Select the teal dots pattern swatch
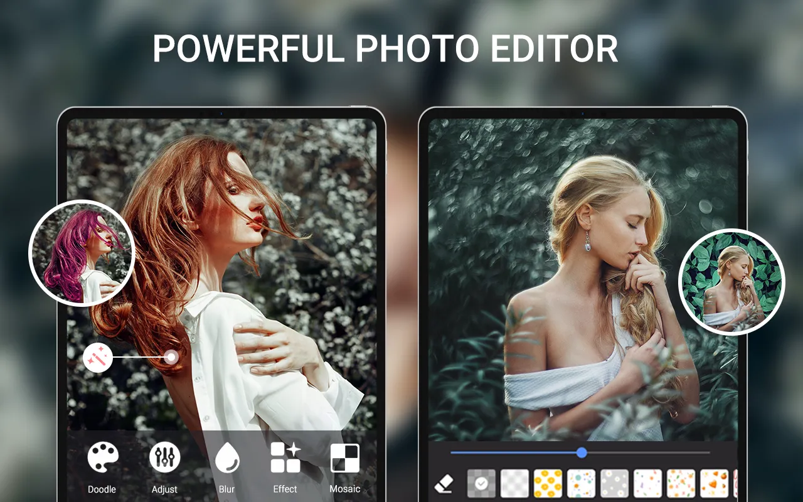Screen dimensions: 803x502 581,483
